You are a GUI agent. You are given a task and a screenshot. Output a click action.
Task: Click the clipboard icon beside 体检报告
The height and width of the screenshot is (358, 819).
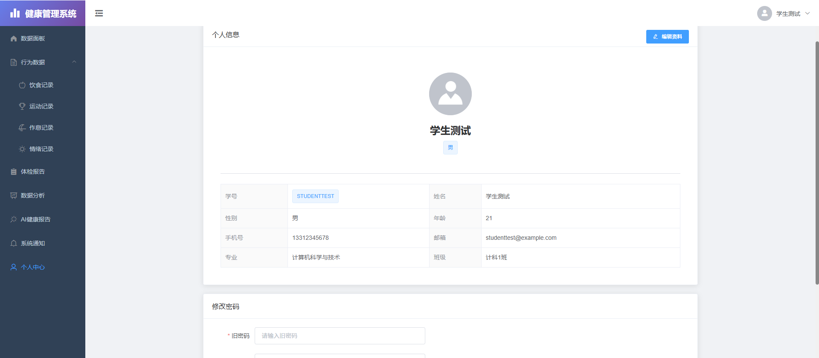point(14,172)
